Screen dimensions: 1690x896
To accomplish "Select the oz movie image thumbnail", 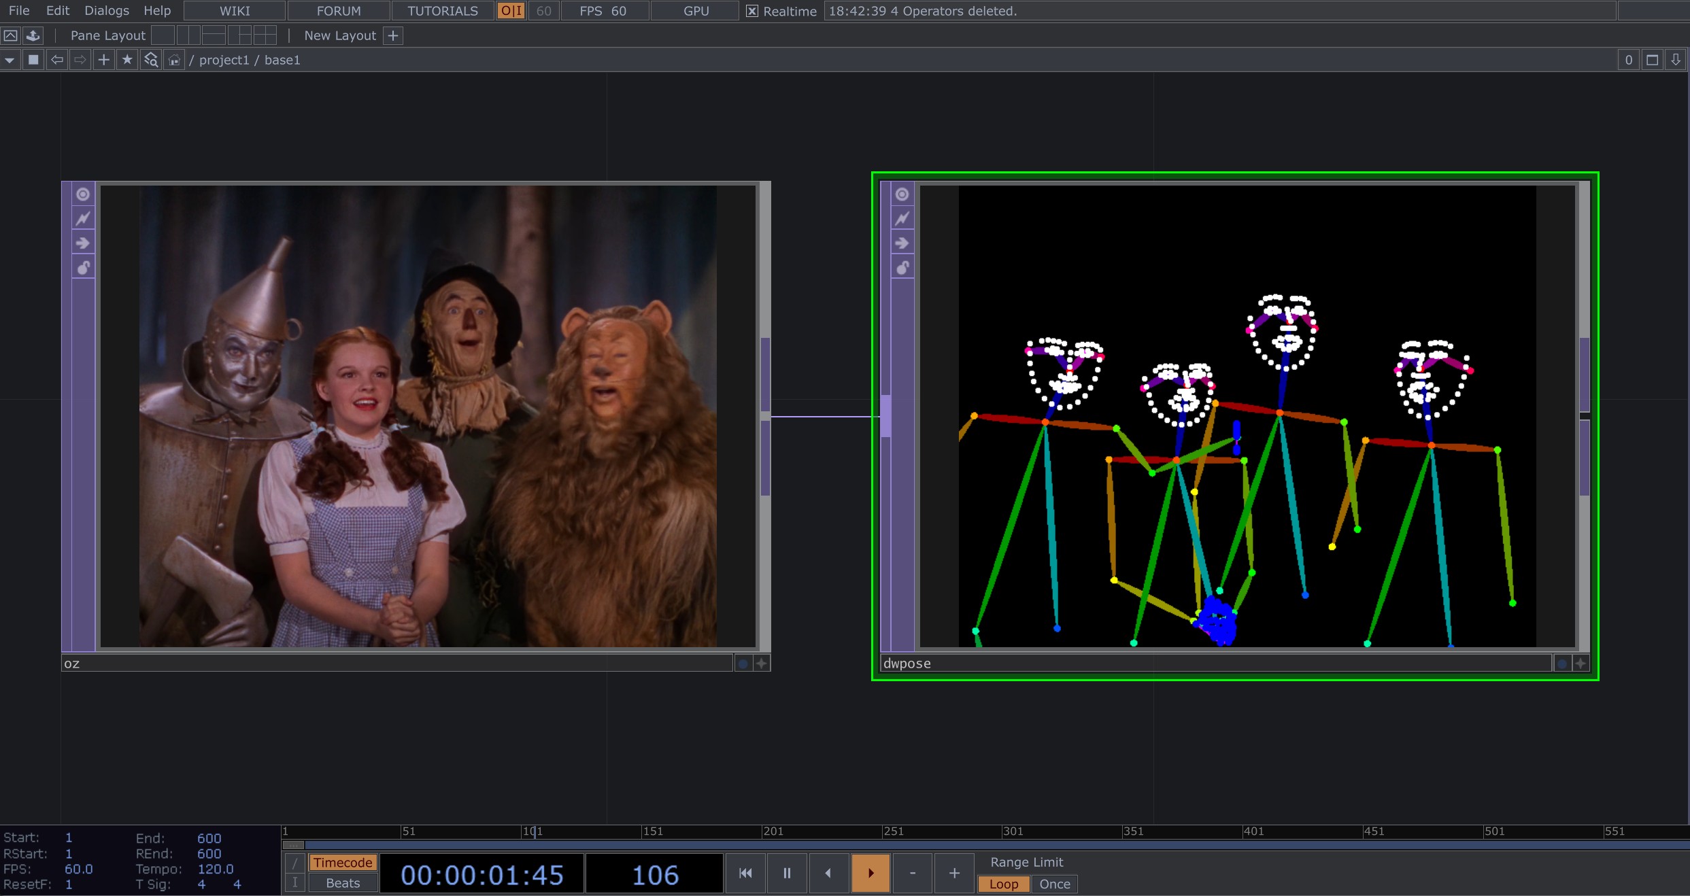I will (x=428, y=416).
